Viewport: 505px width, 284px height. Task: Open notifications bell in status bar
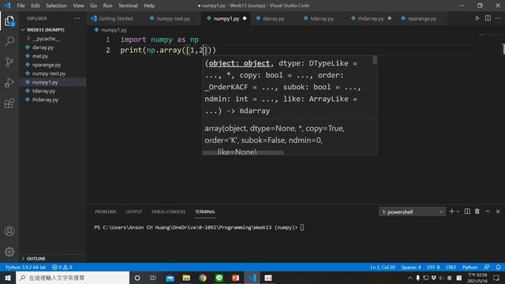point(498,267)
